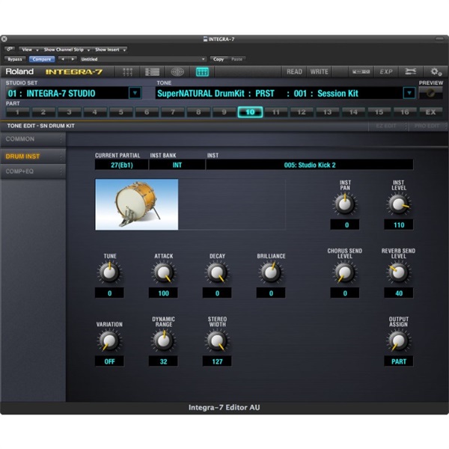
Task: Click the device connection icon beside WRITE
Action: pos(361,72)
